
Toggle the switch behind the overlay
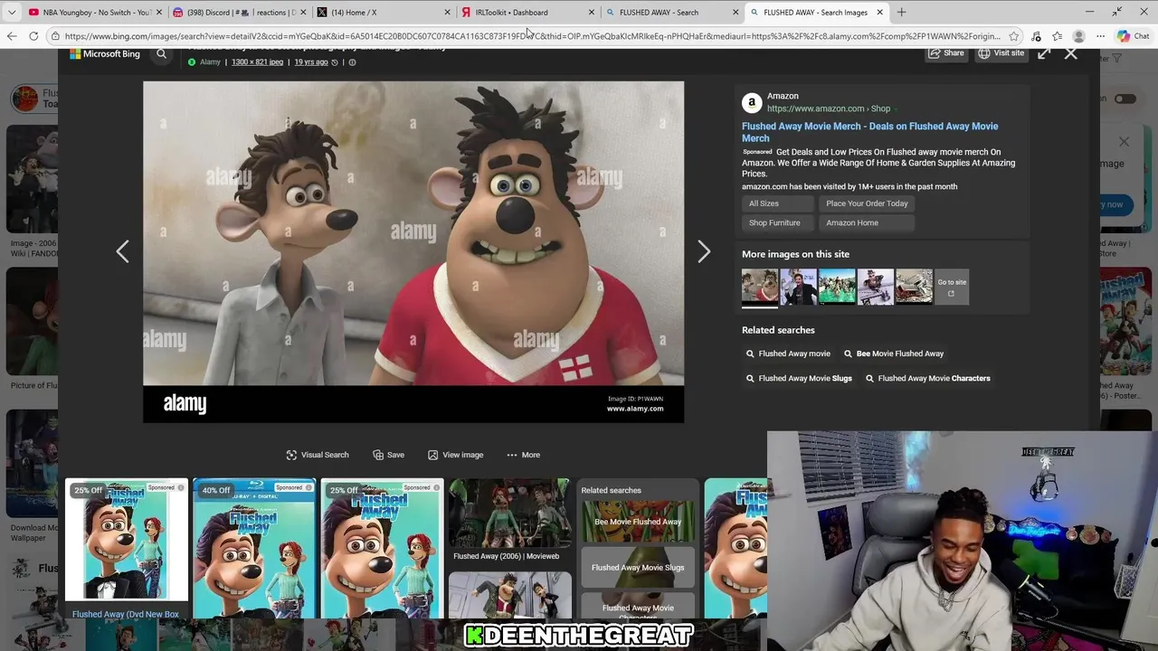(1125, 99)
